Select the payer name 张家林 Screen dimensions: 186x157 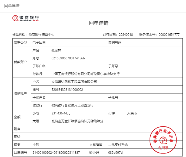click(57, 50)
